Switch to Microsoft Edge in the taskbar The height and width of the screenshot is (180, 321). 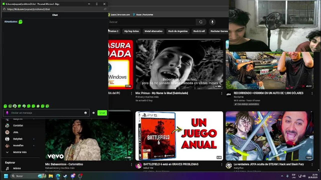[x=58, y=176]
